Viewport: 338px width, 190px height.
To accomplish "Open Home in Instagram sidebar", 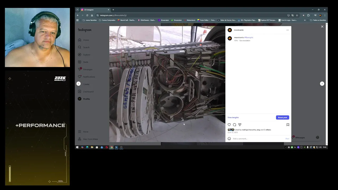I will point(84,40).
